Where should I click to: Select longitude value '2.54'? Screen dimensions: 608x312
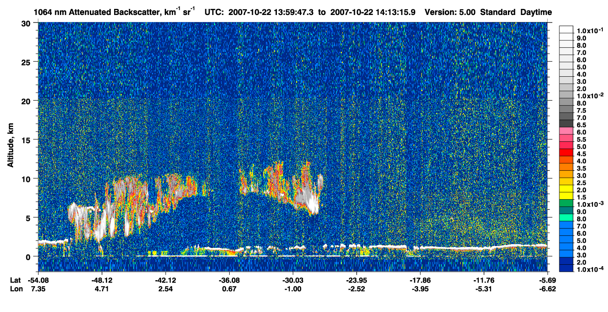coord(165,289)
